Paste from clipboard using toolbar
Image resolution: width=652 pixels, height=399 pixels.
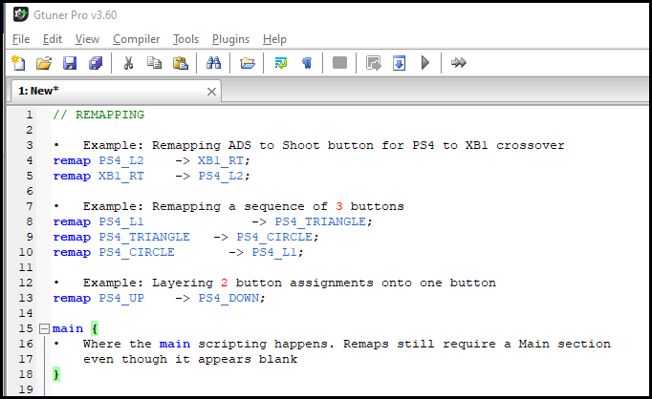pyautogui.click(x=180, y=63)
